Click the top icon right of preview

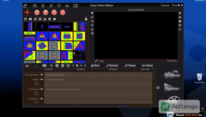coord(180,13)
